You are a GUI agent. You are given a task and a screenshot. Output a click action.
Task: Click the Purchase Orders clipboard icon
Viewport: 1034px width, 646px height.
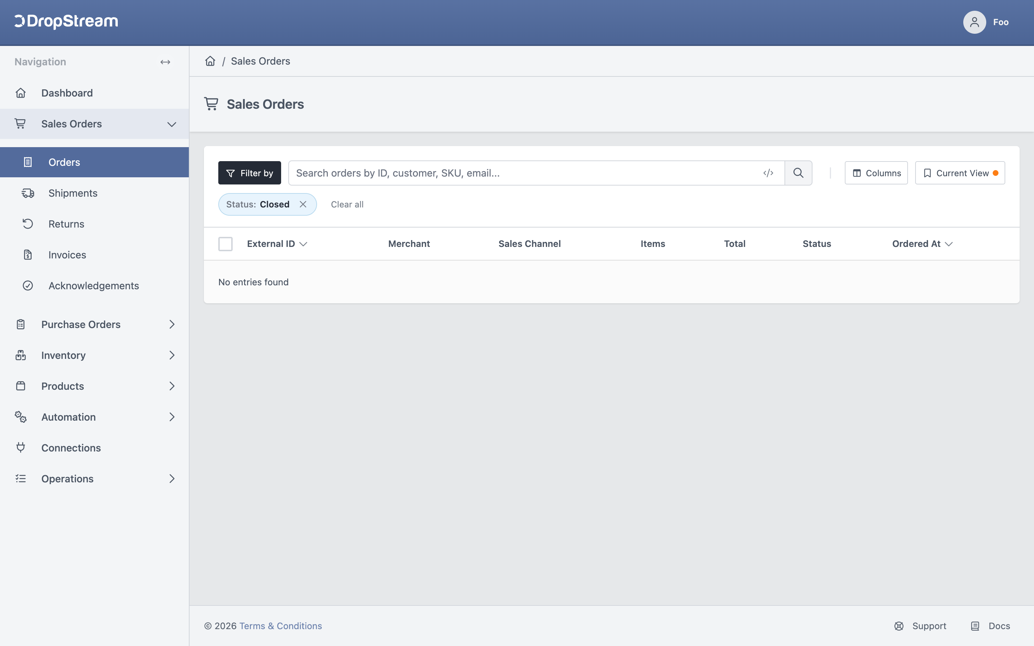click(20, 324)
